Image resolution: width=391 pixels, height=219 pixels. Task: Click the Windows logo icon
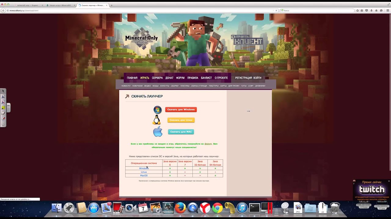pos(158,110)
